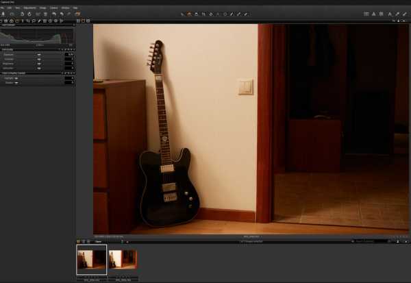Select the orange Pan cursor tool
Image resolution: width=411 pixels, height=283 pixels.
tap(189, 14)
